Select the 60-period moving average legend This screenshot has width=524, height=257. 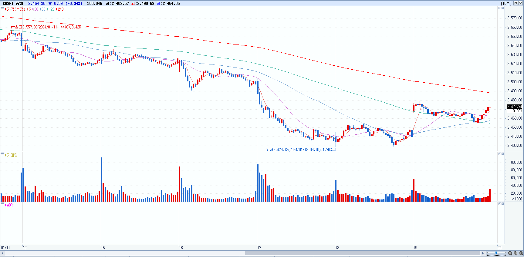coord(42,9)
